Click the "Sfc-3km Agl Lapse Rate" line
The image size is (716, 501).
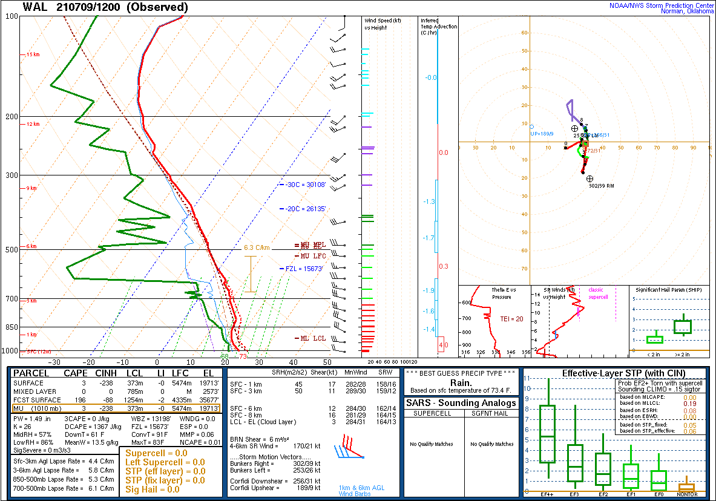pyautogui.click(x=64, y=461)
